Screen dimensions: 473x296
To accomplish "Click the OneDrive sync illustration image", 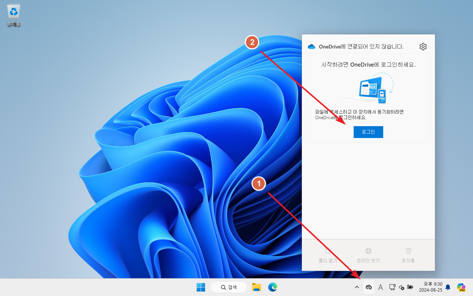I will [x=368, y=88].
